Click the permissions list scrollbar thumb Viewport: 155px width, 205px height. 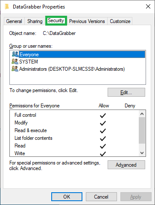[x=142, y=130]
